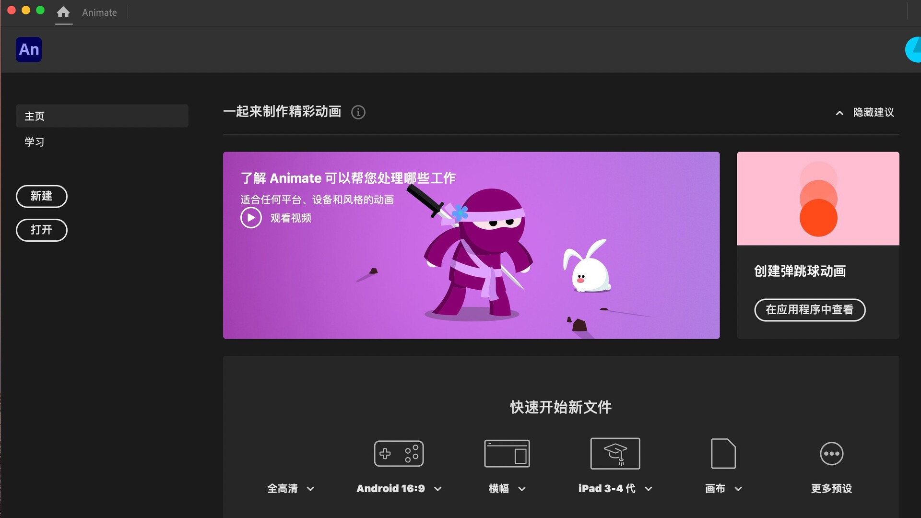Expand the iPad 3-4 代 preset dropdown

[x=649, y=489]
